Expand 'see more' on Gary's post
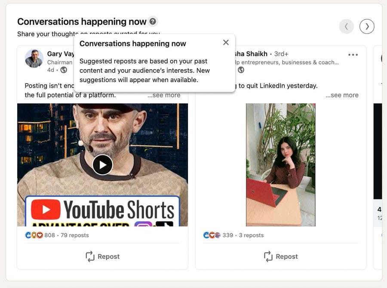The width and height of the screenshot is (387, 288). (164, 95)
